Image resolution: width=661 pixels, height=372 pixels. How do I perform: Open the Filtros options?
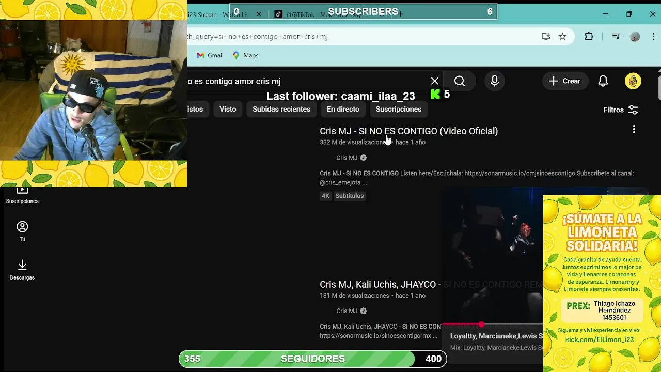click(621, 110)
